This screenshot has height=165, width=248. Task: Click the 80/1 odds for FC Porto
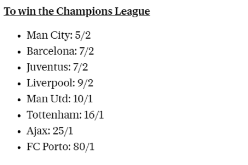click(84, 147)
